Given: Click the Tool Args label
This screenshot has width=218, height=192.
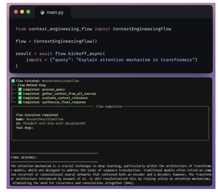Looking at the screenshot, I should (x=24, y=128).
